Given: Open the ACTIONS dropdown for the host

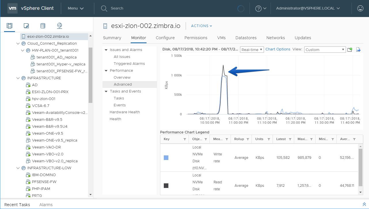Looking at the screenshot, I should point(201,26).
